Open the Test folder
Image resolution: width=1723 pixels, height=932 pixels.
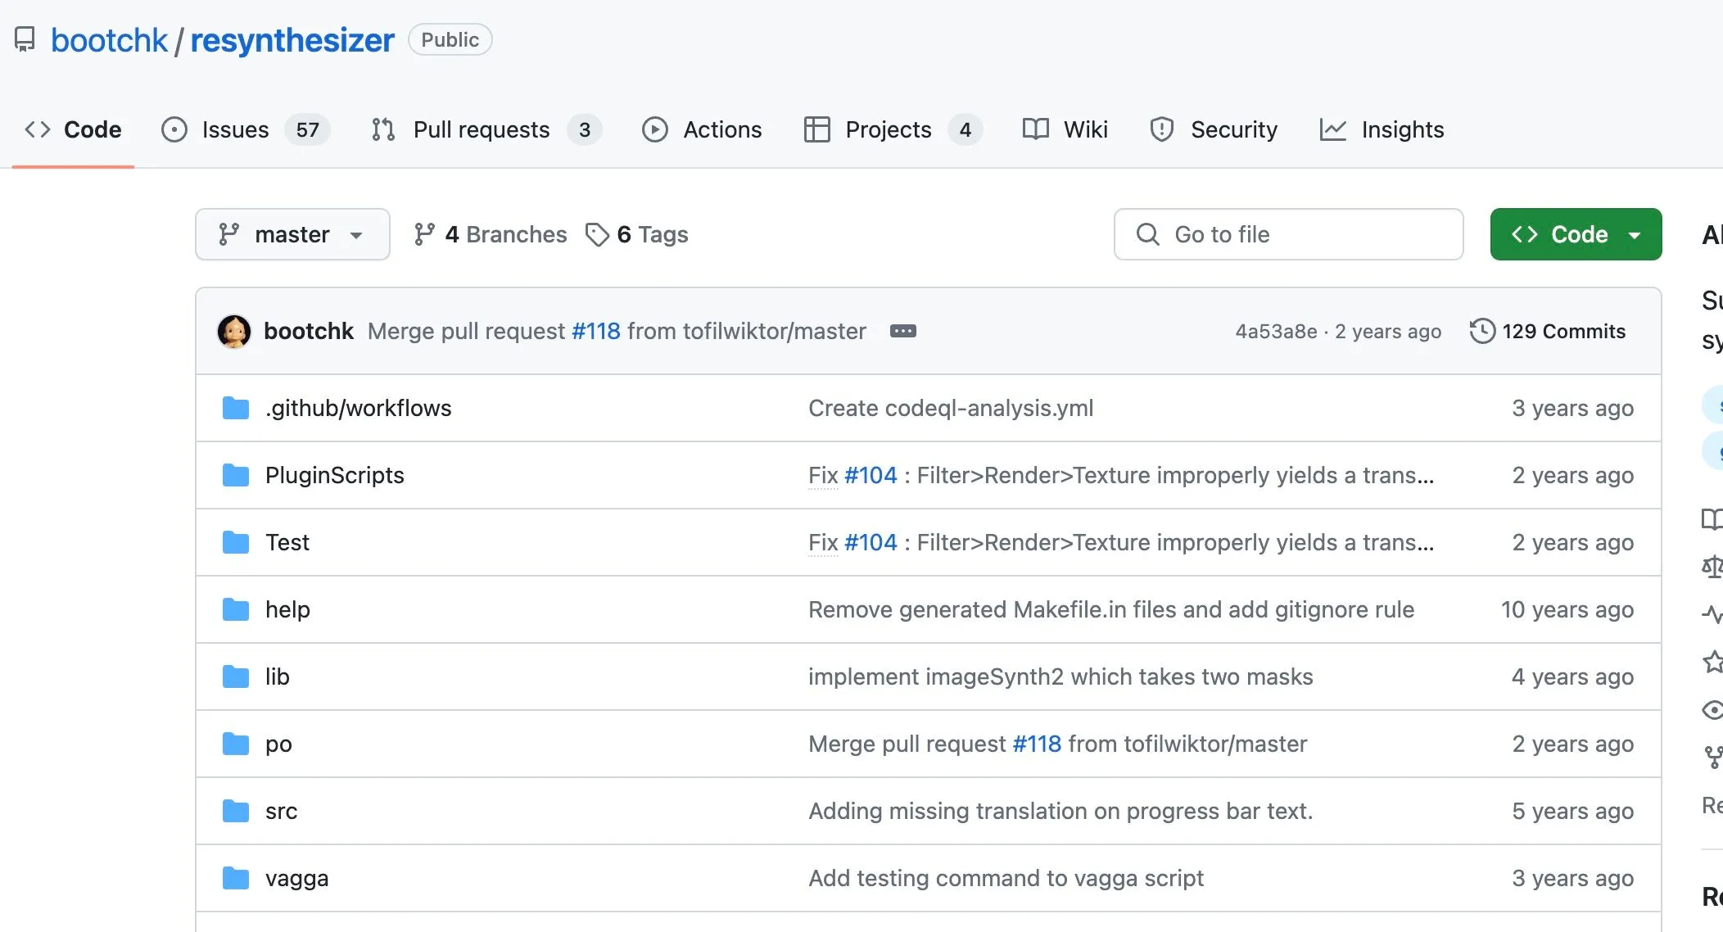click(287, 542)
